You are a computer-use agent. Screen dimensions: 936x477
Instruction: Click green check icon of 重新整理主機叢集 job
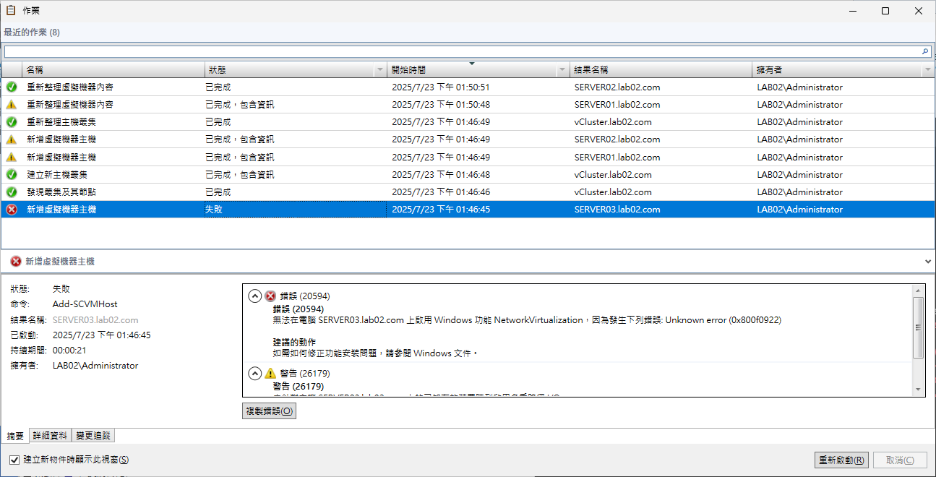pos(12,122)
